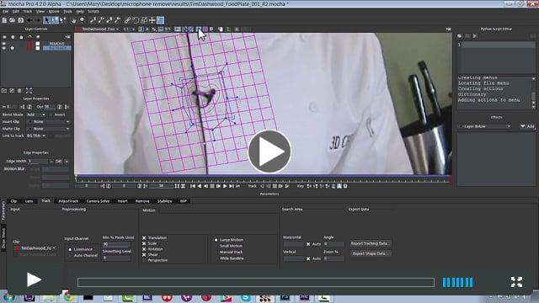Uncheck the Shear motion checkbox
The width and height of the screenshot is (539, 303).
pyautogui.click(x=144, y=254)
